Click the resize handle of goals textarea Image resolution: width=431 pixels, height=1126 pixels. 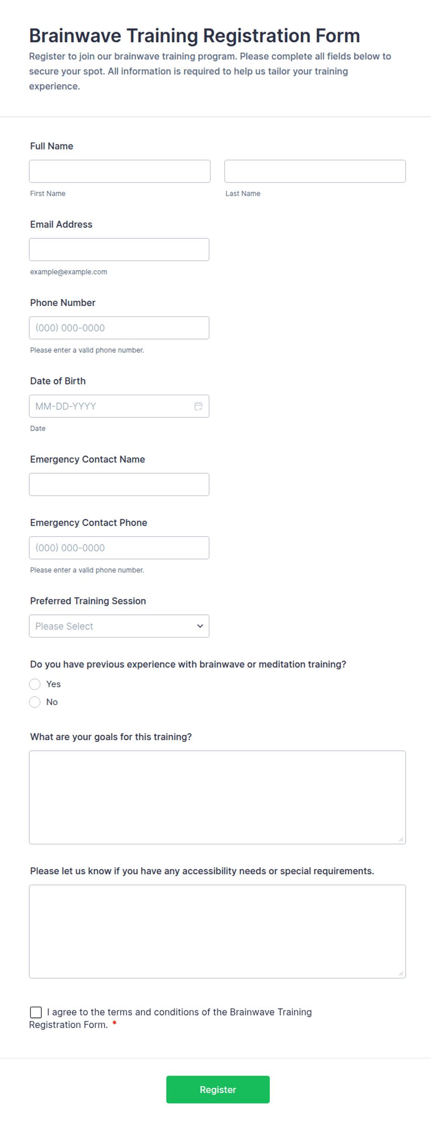point(401,839)
